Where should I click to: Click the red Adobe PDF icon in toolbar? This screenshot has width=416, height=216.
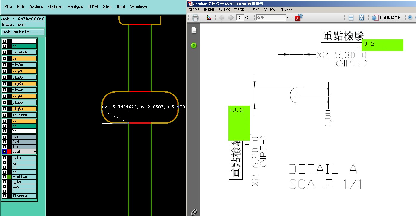pyautogui.click(x=299, y=17)
